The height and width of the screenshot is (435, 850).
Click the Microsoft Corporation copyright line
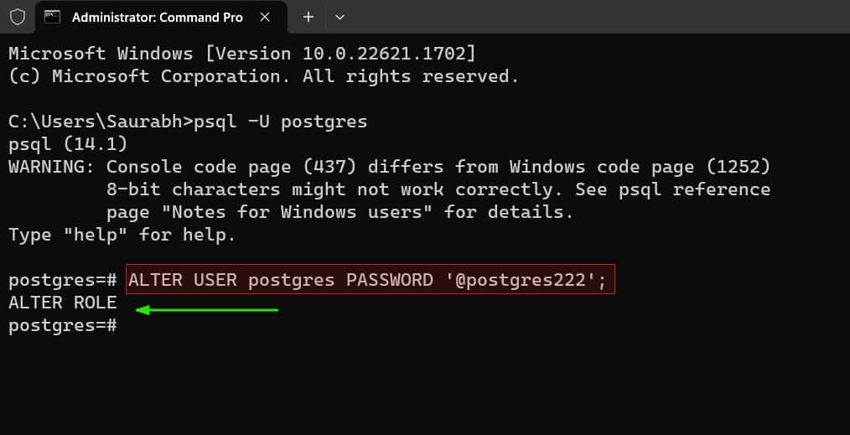263,76
